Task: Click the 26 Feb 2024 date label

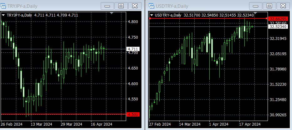Action: coord(12,124)
